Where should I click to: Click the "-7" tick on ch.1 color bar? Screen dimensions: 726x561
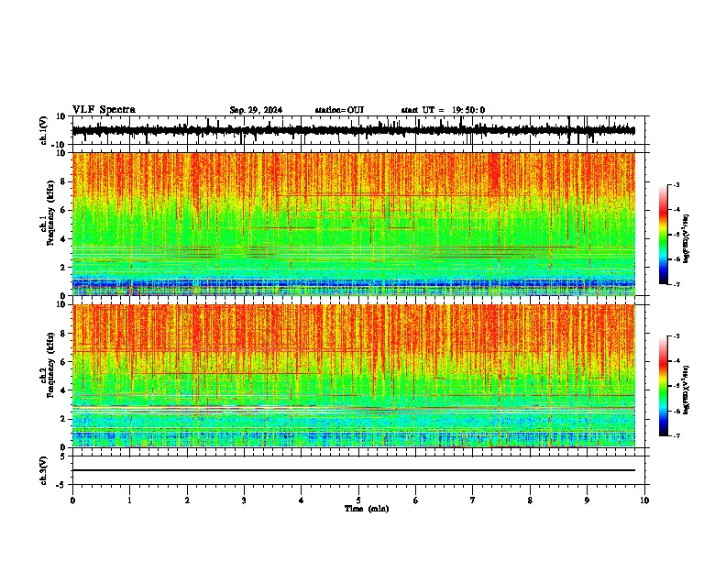point(676,284)
